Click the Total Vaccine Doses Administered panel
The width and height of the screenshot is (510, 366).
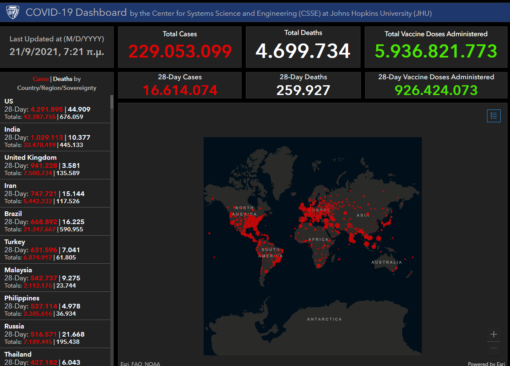point(436,47)
